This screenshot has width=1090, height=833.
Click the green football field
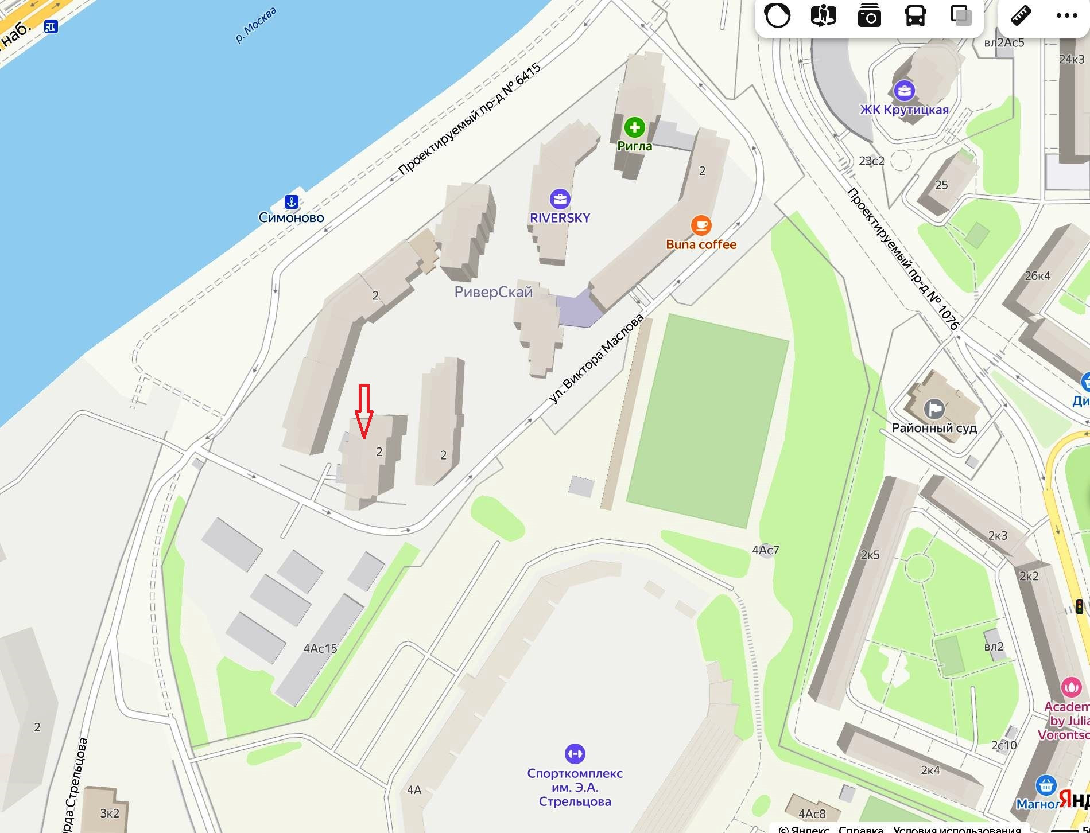(x=707, y=421)
